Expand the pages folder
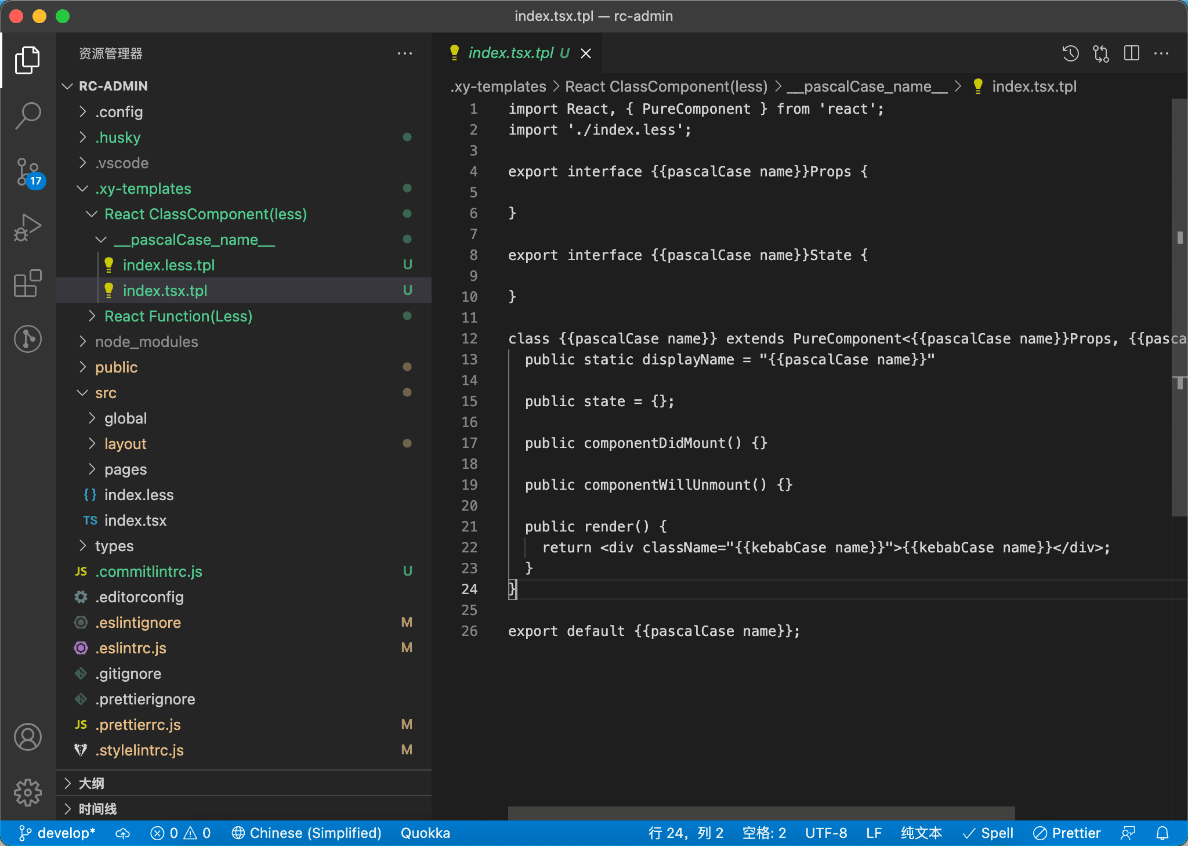Image resolution: width=1188 pixels, height=846 pixels. (244, 469)
